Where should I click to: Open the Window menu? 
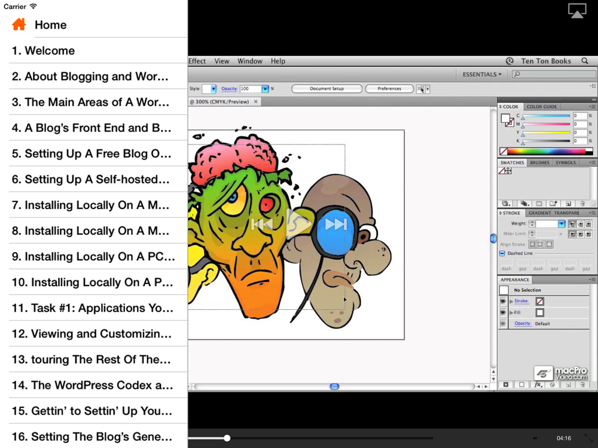click(250, 61)
